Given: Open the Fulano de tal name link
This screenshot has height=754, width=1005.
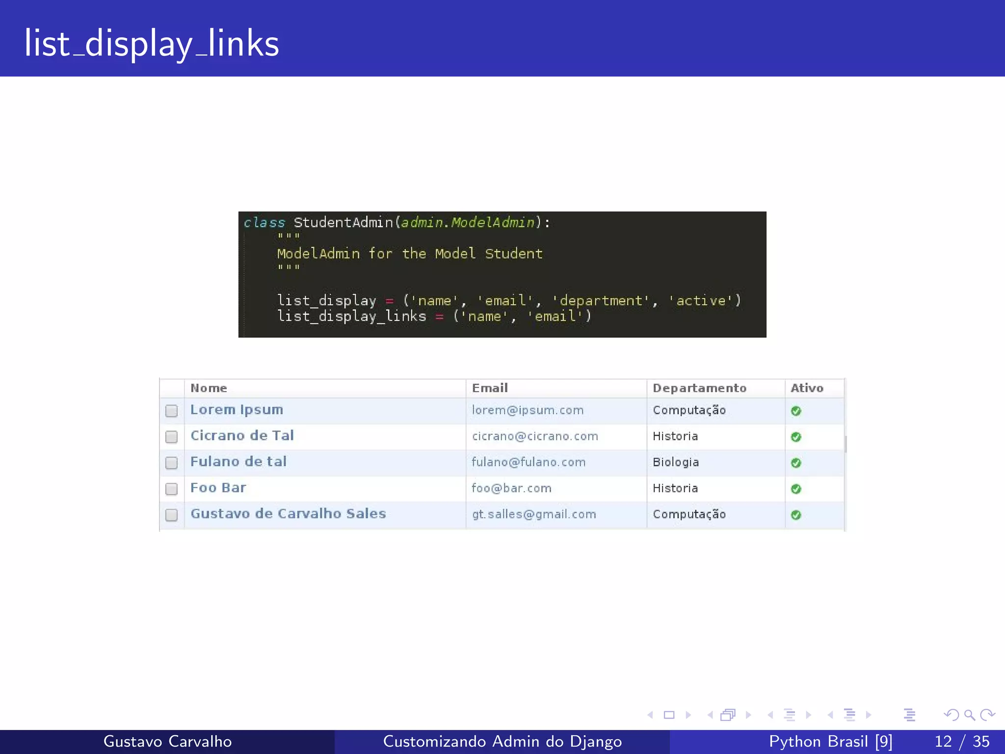Looking at the screenshot, I should [238, 461].
